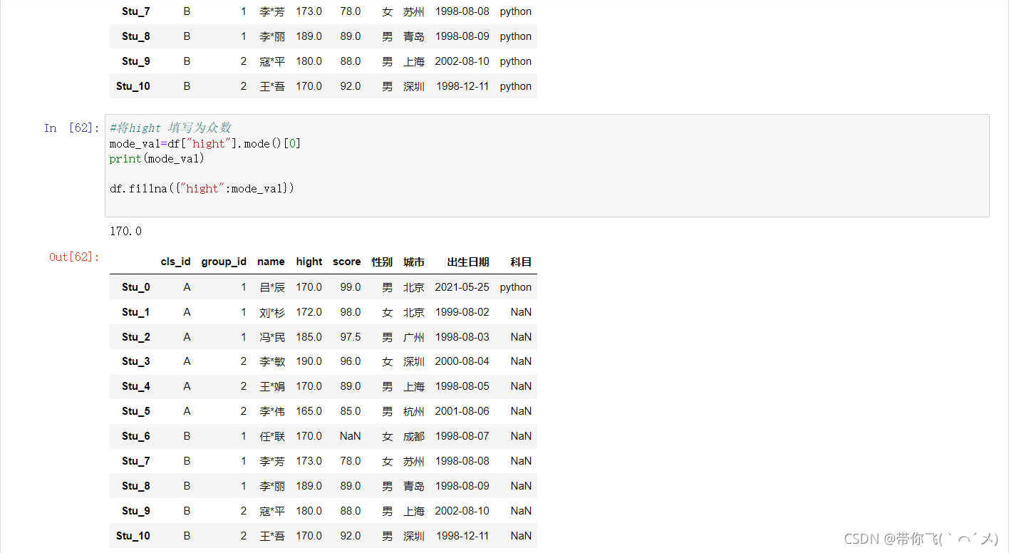Image resolution: width=1009 pixels, height=553 pixels.
Task: Click the hight cell 165.0
Action: pyautogui.click(x=309, y=411)
